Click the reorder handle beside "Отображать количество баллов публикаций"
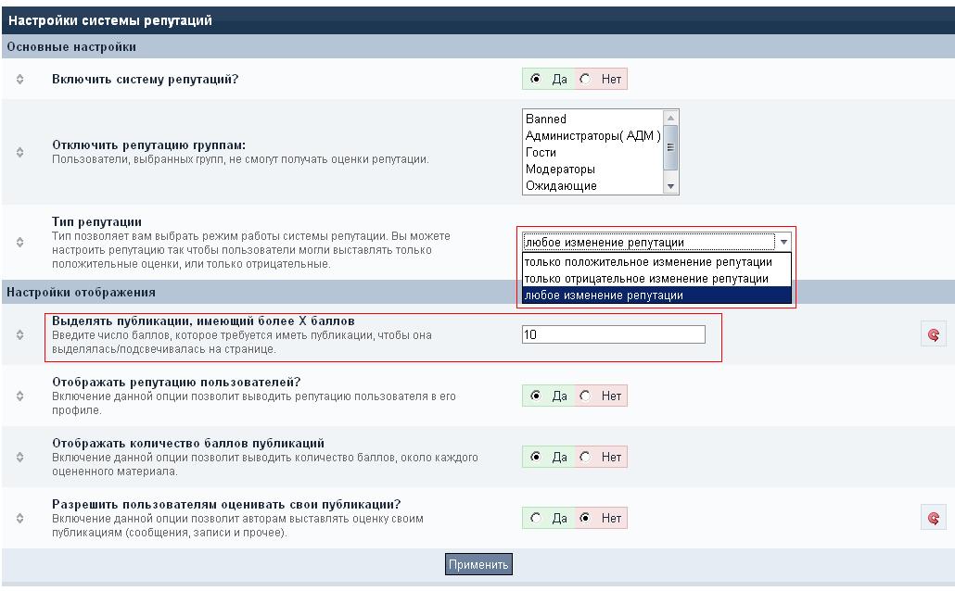Screen dimensions: 955x591 [20, 458]
